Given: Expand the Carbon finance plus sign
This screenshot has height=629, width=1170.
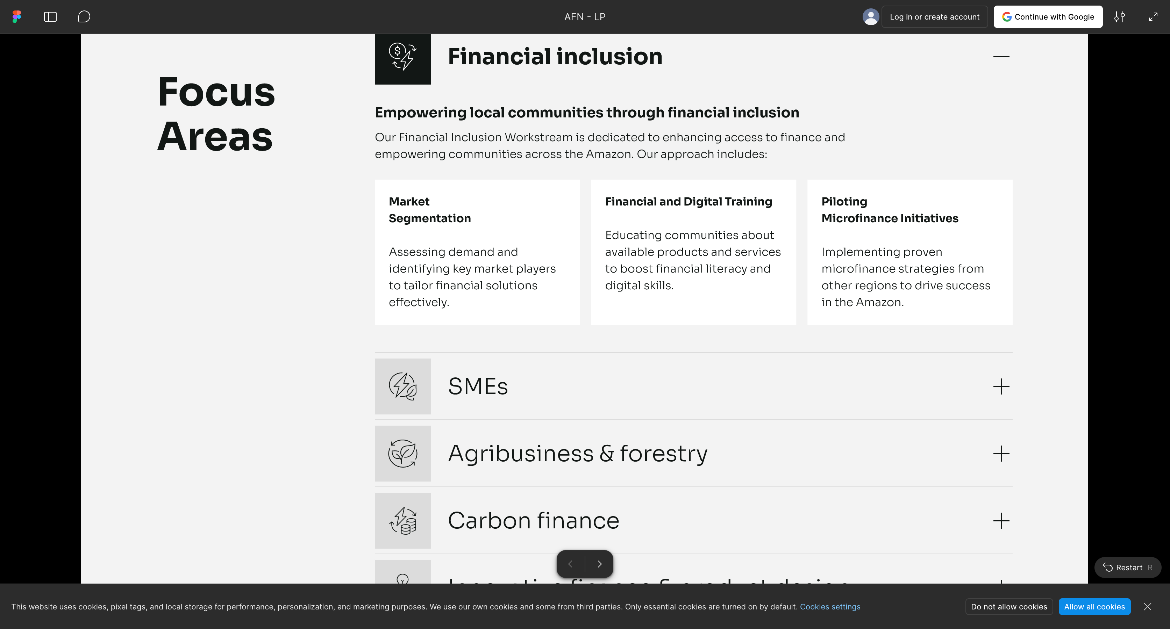Looking at the screenshot, I should pyautogui.click(x=1001, y=521).
